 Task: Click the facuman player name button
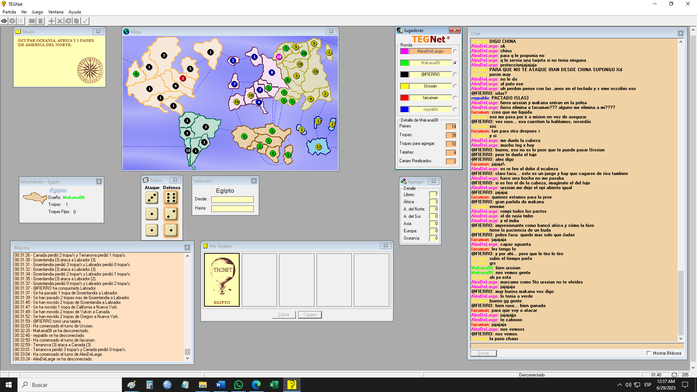(430, 98)
